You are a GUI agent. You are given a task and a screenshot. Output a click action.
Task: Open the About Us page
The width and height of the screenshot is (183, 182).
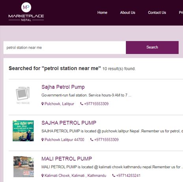(x=127, y=13)
